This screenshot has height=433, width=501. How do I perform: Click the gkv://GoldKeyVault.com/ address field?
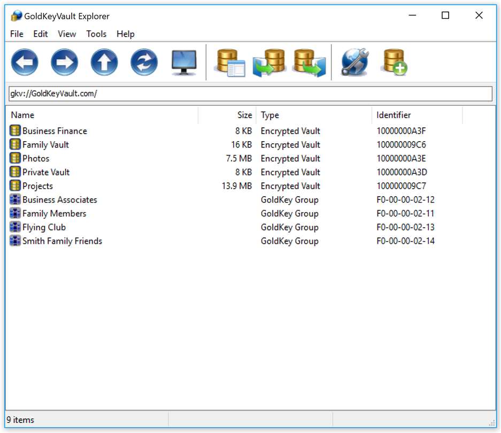pyautogui.click(x=250, y=94)
